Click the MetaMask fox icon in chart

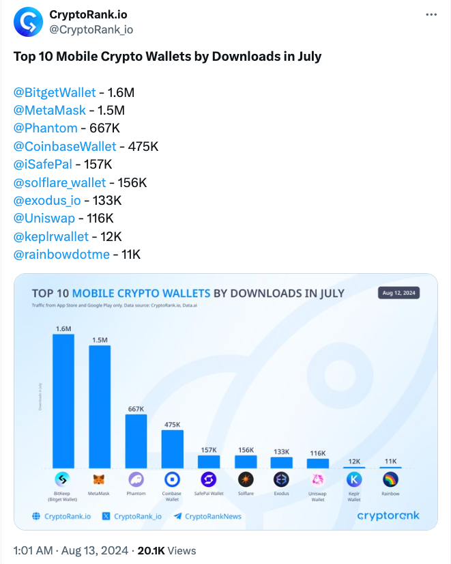[99, 479]
